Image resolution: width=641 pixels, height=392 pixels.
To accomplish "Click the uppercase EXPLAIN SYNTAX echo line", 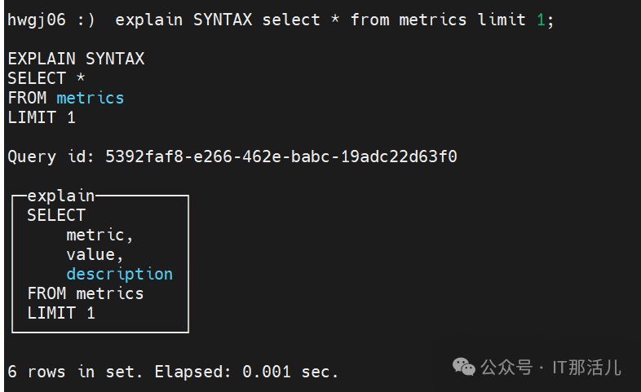I will point(76,59).
